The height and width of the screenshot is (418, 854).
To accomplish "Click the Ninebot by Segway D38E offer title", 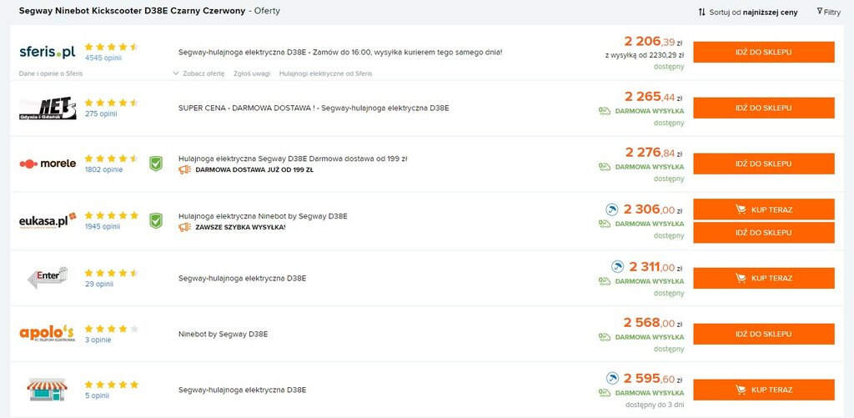I will click(x=223, y=334).
